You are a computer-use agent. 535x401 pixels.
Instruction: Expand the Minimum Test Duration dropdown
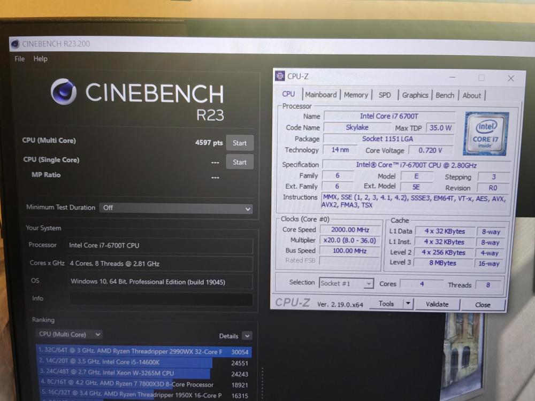(x=175, y=208)
